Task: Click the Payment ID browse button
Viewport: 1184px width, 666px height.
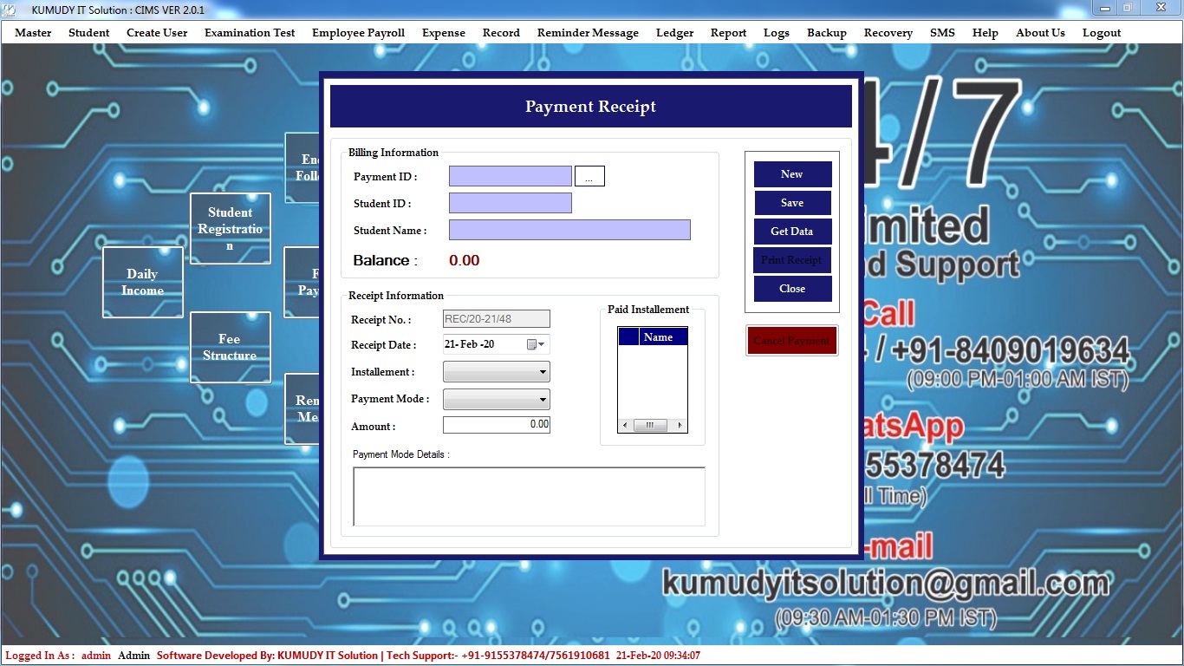Action: click(x=589, y=177)
